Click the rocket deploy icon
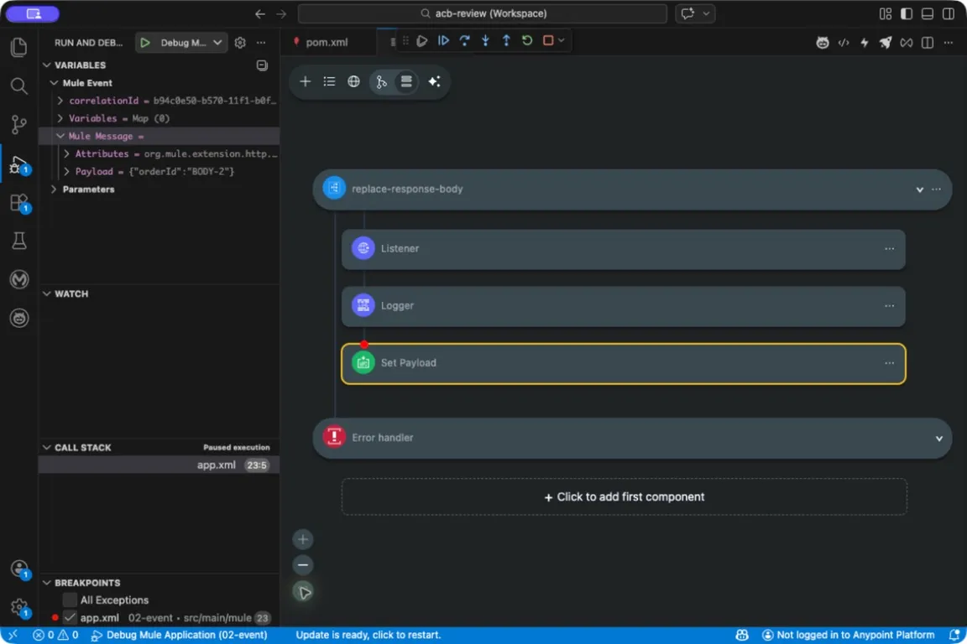Screen dimensions: 967x644 885,43
